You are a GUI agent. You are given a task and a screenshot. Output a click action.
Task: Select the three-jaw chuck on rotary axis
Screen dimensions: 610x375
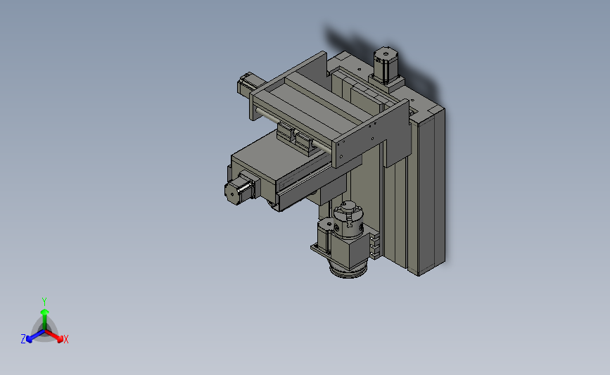pyautogui.click(x=348, y=219)
